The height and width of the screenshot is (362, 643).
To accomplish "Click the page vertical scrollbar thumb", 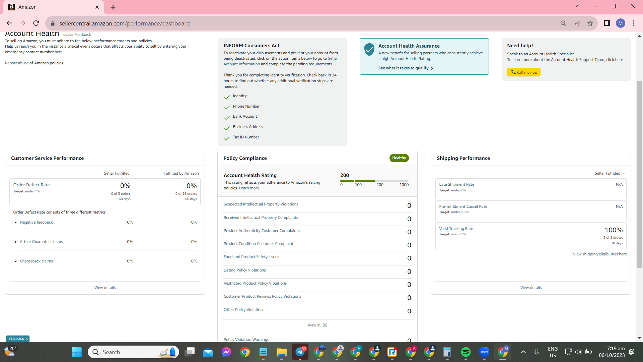I will click(639, 174).
